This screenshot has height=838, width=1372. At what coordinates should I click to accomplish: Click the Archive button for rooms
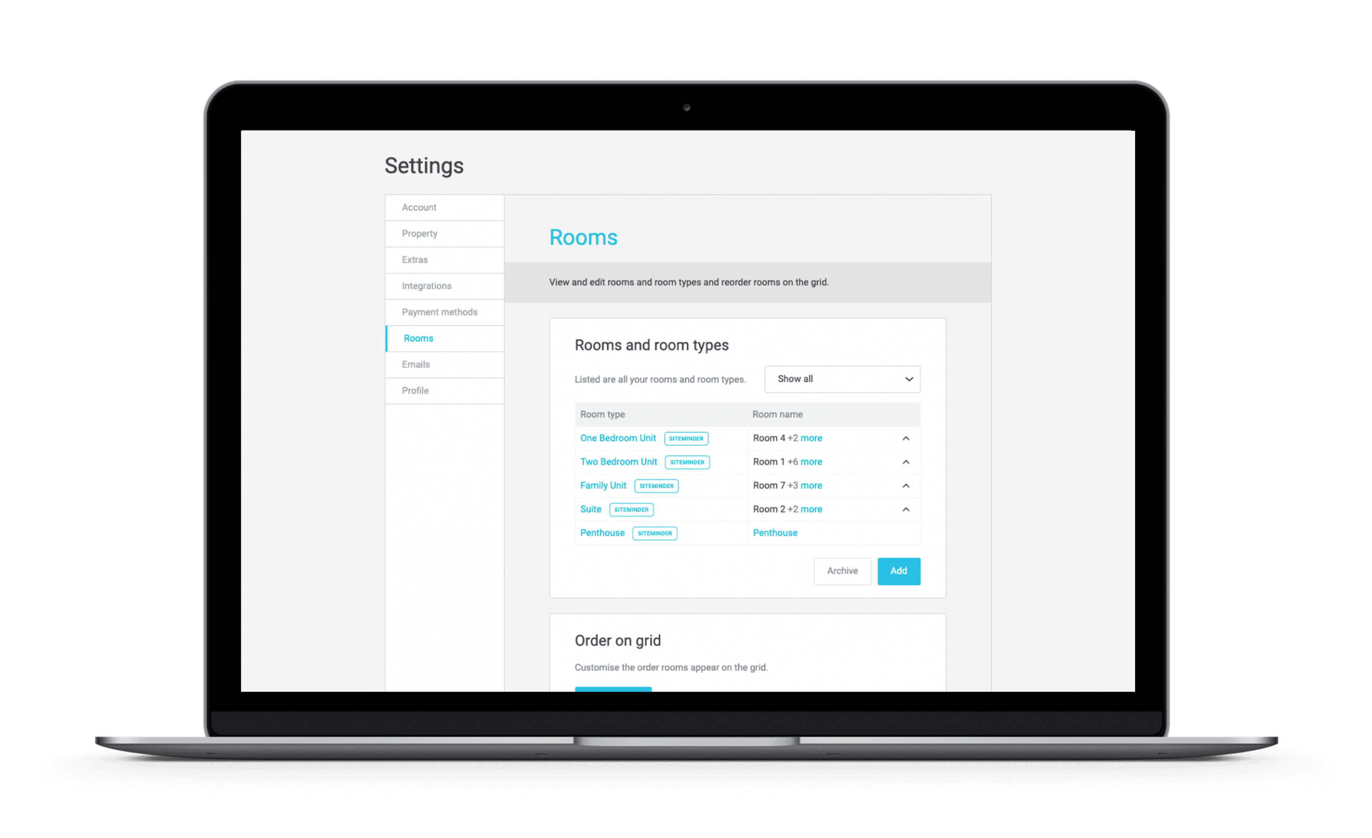click(x=841, y=571)
